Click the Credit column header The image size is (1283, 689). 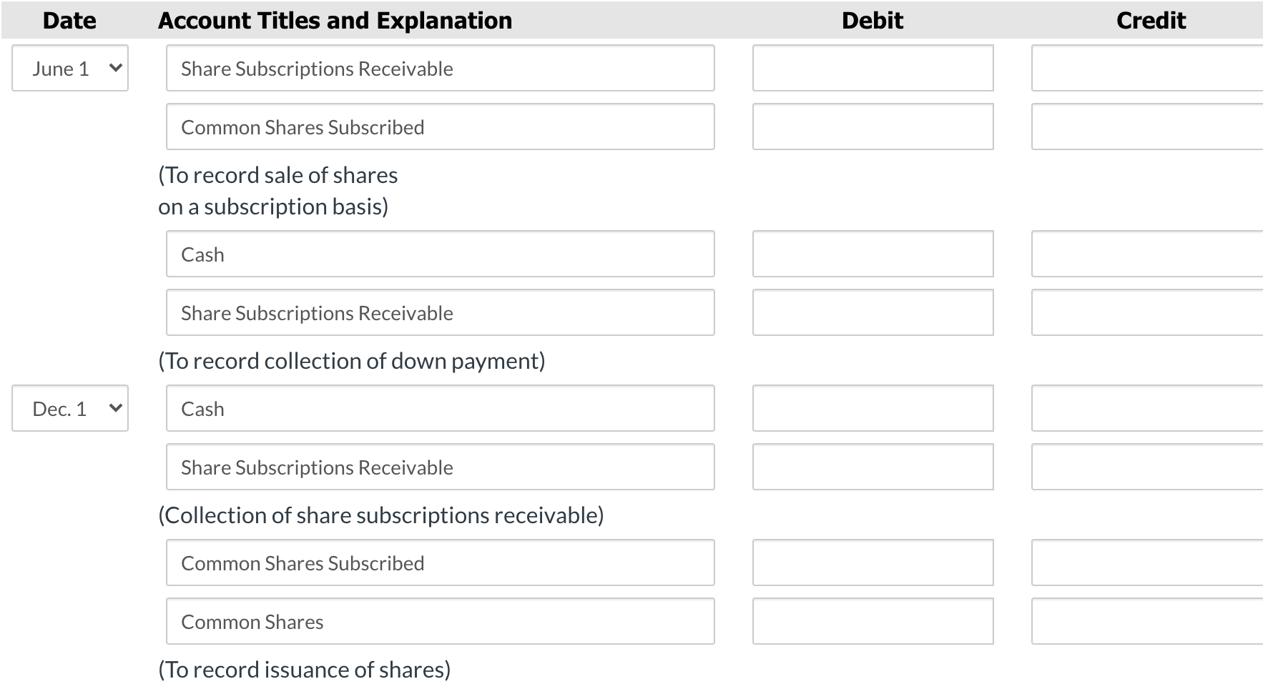(1150, 20)
